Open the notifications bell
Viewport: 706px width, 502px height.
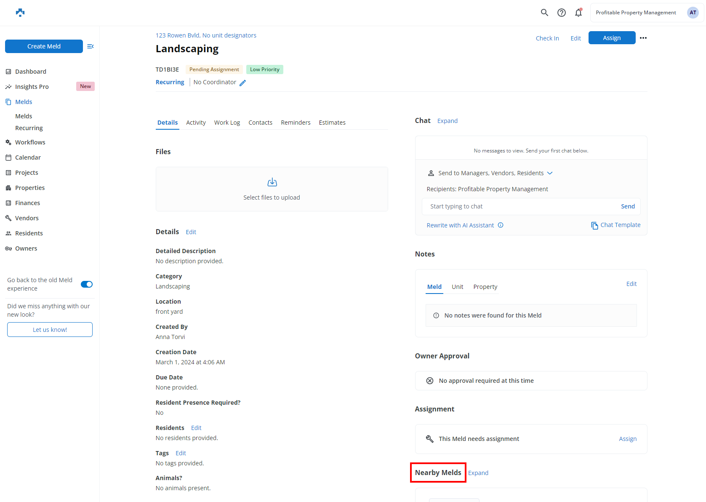pos(578,13)
